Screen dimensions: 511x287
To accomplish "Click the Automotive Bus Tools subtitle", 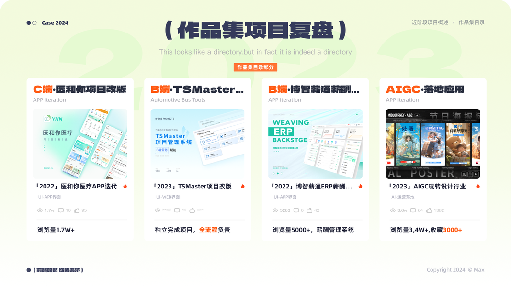I will click(x=178, y=100).
